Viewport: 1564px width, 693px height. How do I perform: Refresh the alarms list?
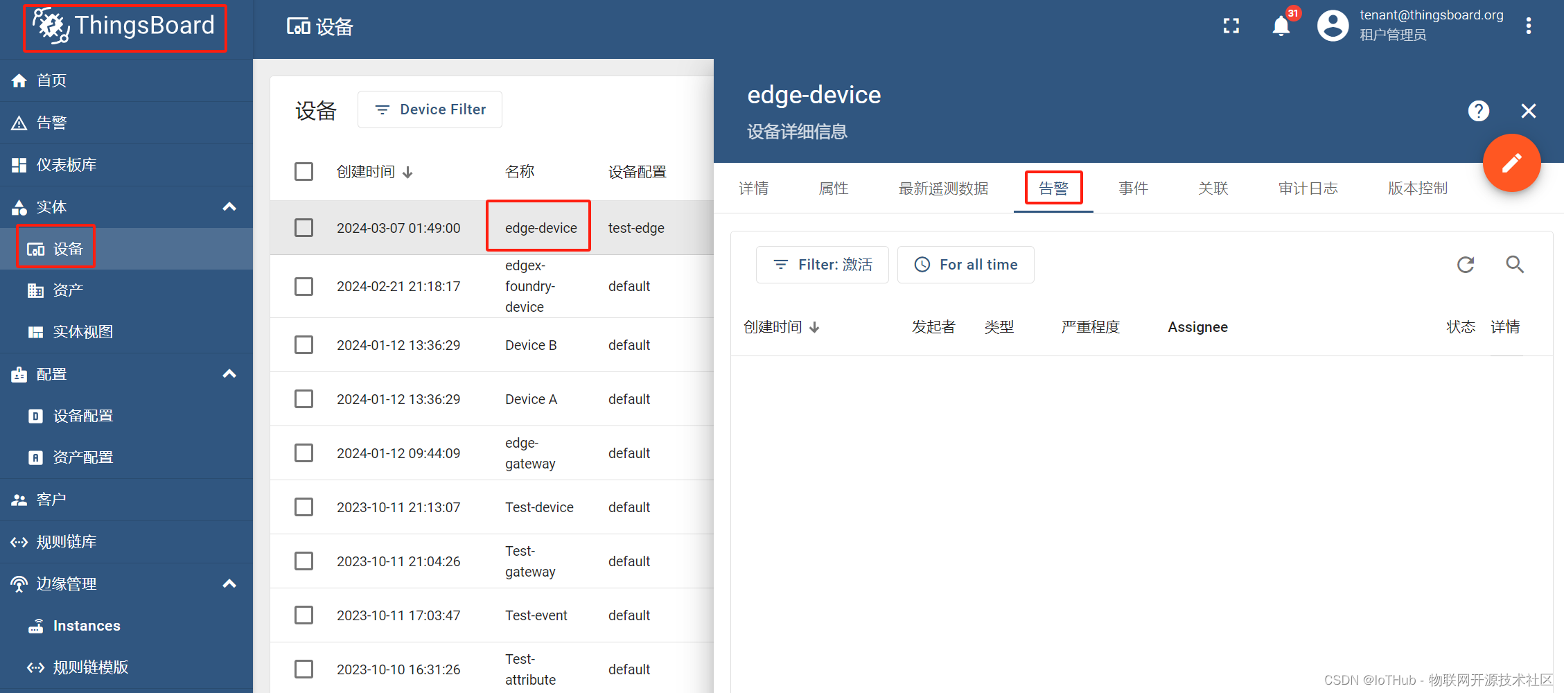[1465, 265]
